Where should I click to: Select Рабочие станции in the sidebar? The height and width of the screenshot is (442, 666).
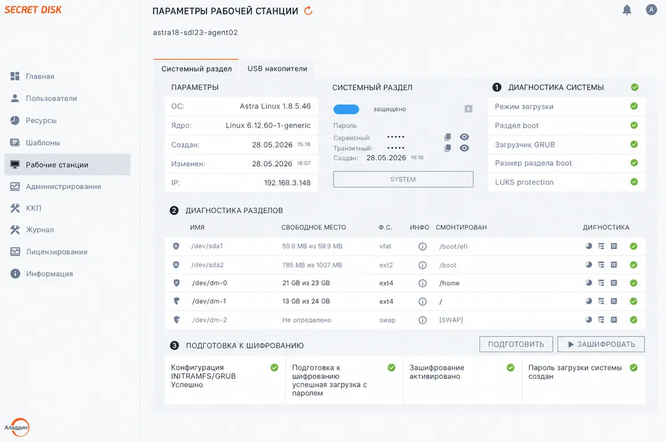click(68, 165)
